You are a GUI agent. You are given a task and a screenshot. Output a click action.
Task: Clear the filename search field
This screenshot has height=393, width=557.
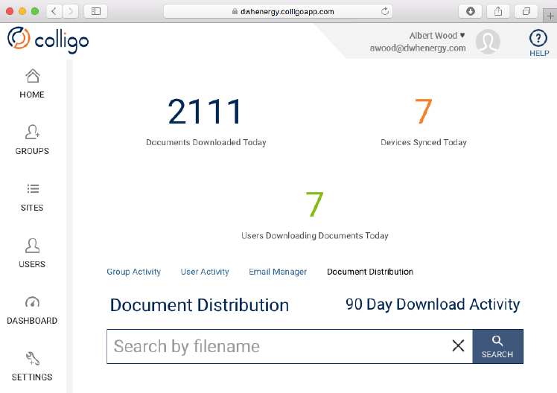(x=458, y=346)
